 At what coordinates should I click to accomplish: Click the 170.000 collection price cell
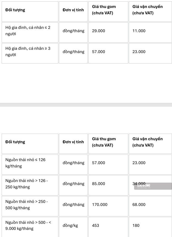(108, 206)
